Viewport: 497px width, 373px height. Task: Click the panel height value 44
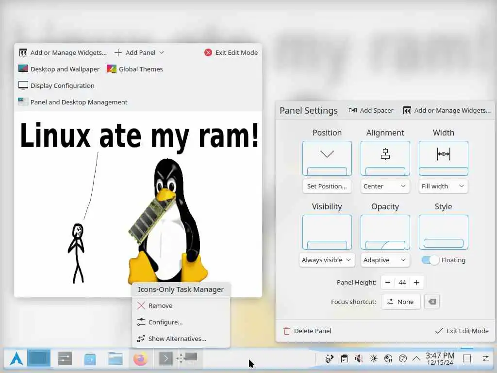pos(402,282)
